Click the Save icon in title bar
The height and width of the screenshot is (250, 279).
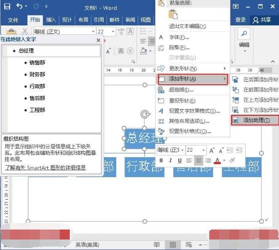[x=7, y=6]
